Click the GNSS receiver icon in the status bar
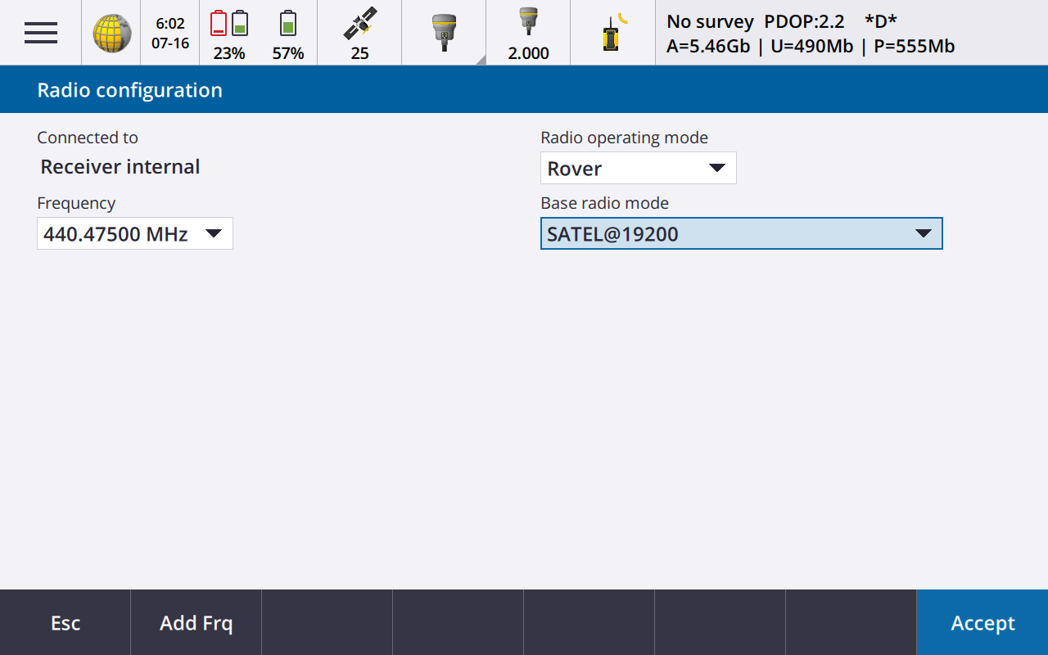 (x=443, y=32)
